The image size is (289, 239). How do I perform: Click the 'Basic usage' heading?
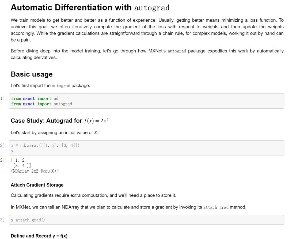coord(32,74)
